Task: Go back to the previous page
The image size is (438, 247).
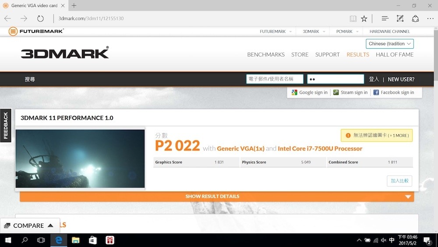Action: (7, 18)
